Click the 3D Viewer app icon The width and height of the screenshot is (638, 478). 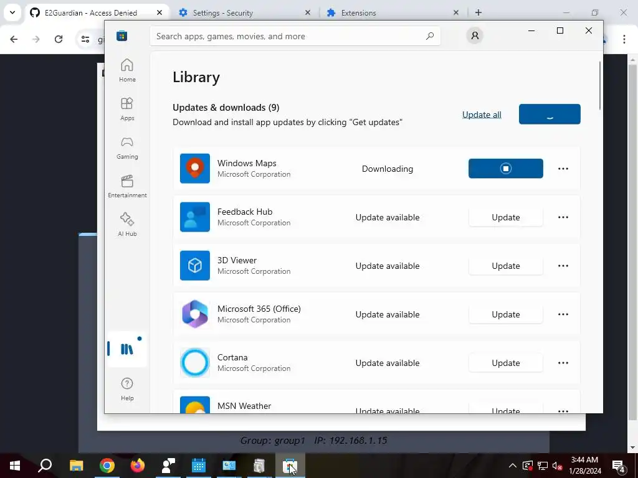[x=195, y=265]
